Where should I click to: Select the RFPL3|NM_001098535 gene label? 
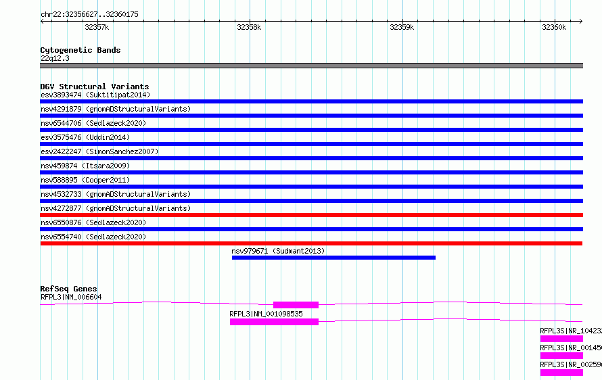(266, 314)
